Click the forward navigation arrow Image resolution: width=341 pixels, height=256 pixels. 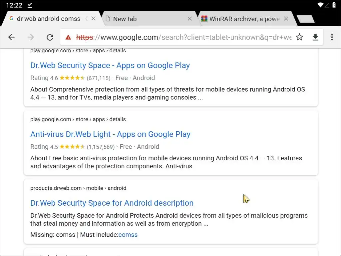click(31, 37)
